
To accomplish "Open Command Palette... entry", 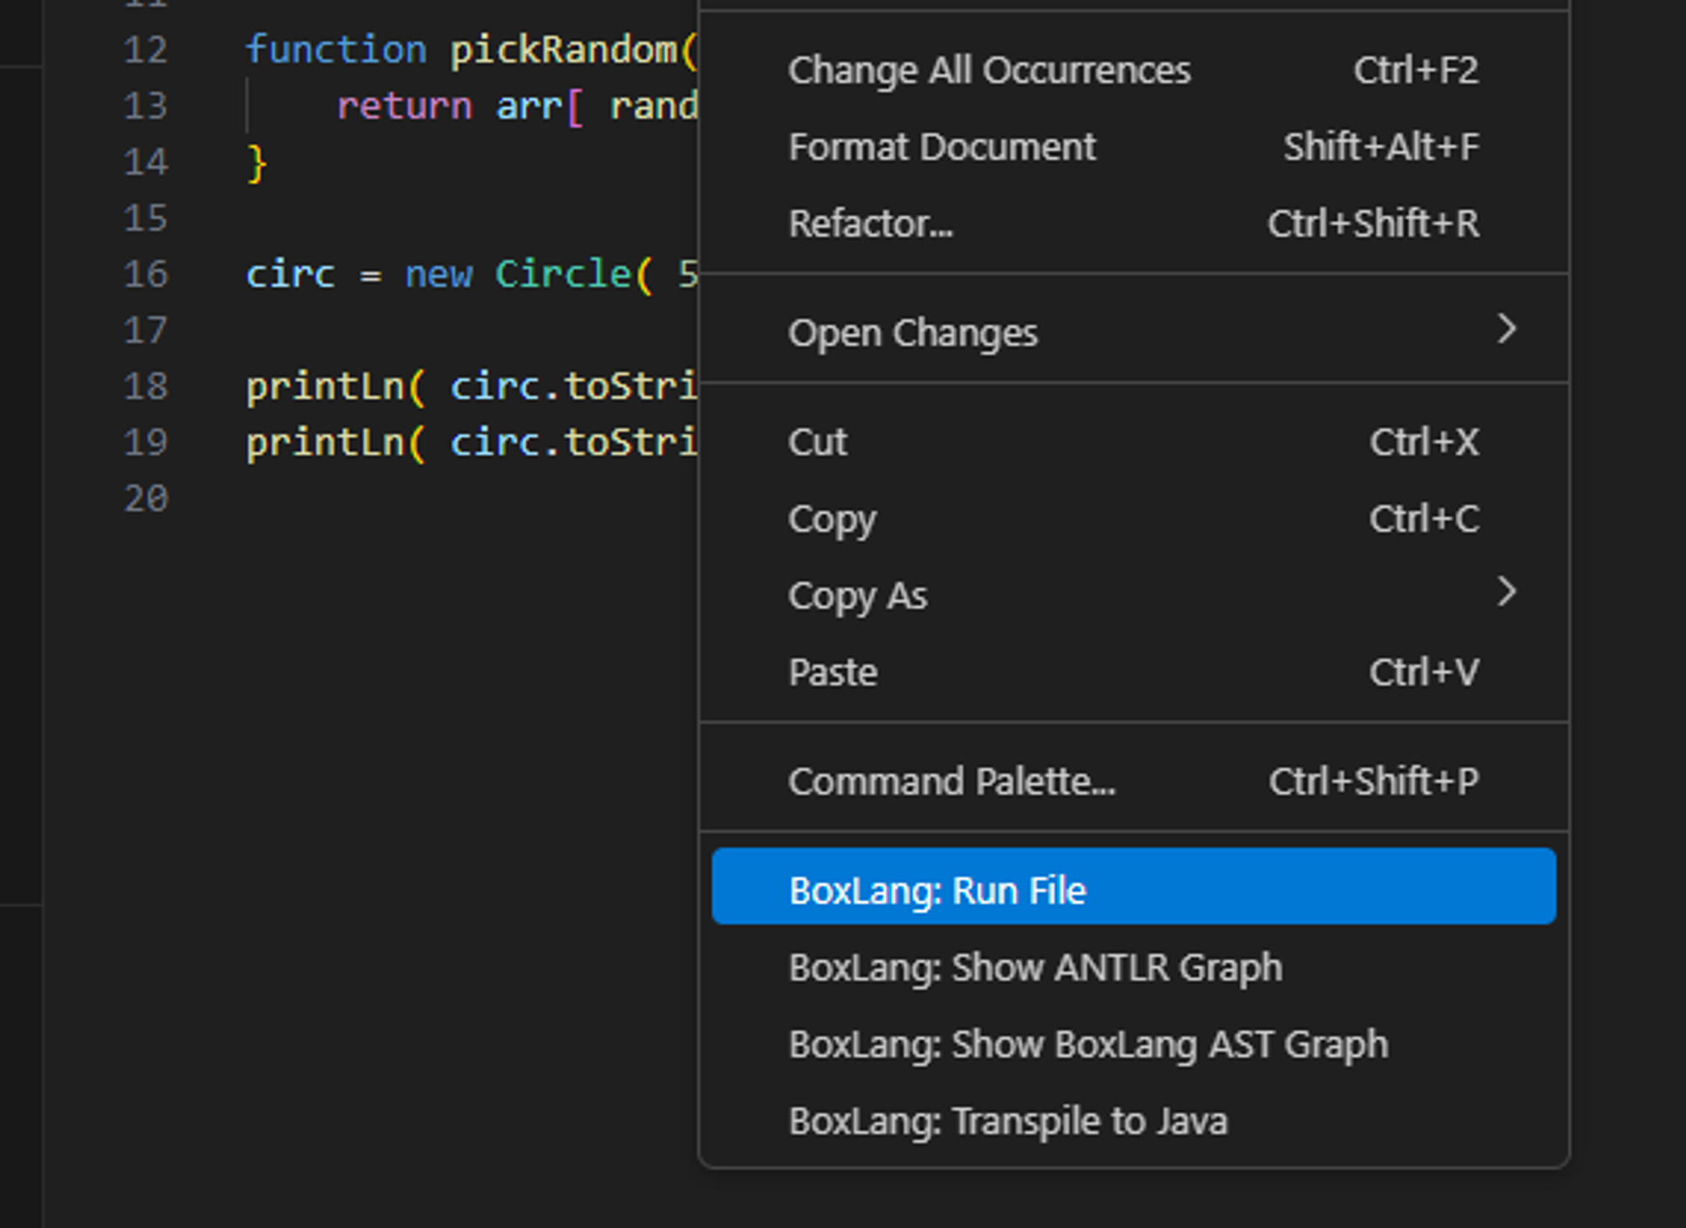I will 951,780.
